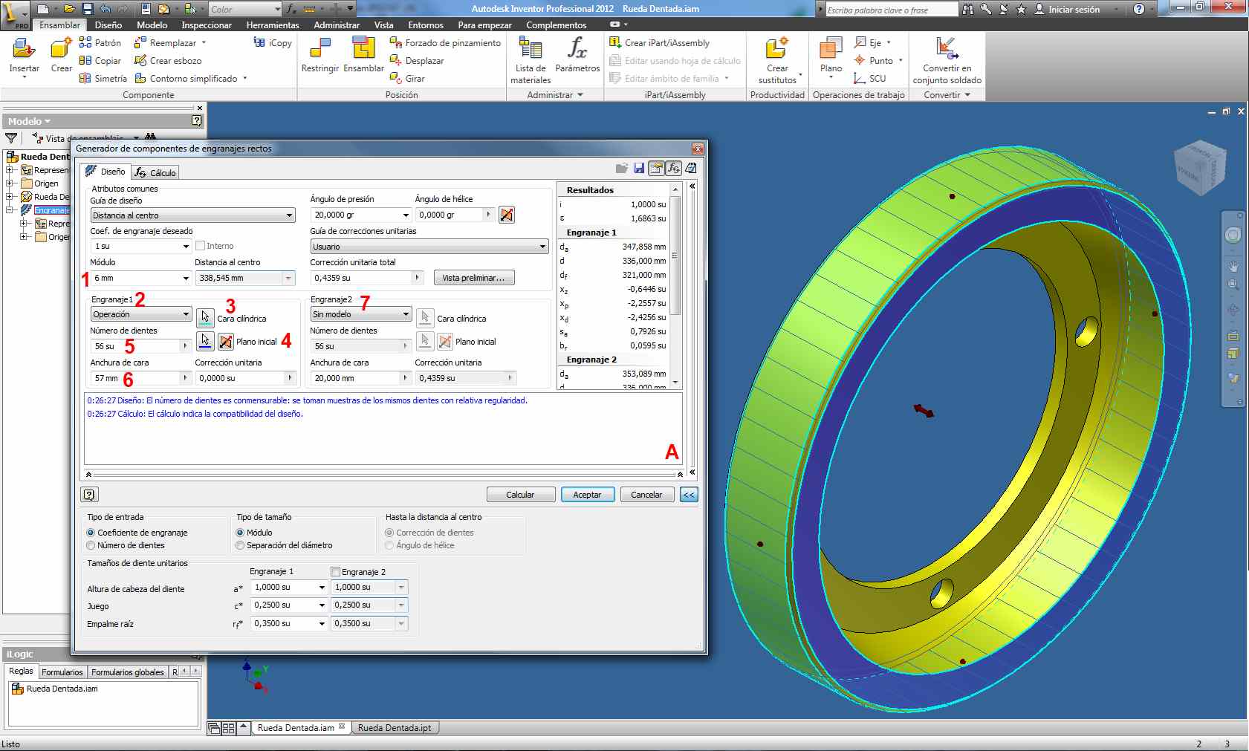1249x751 pixels.
Task: Select the Simetría tool
Action: [x=103, y=79]
